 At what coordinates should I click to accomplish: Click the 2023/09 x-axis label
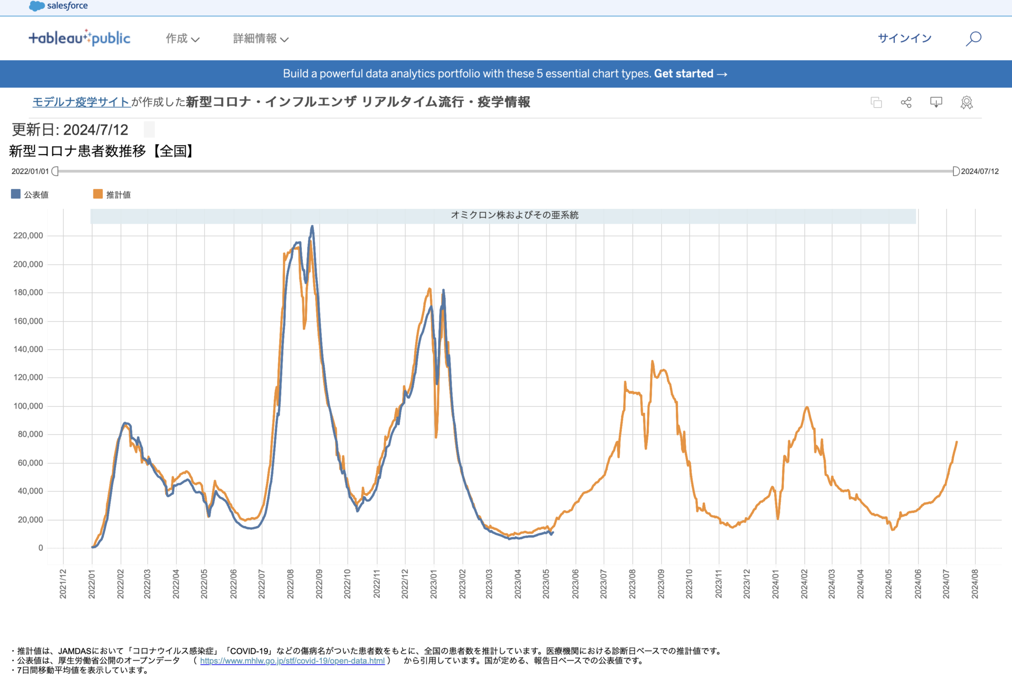tap(661, 584)
